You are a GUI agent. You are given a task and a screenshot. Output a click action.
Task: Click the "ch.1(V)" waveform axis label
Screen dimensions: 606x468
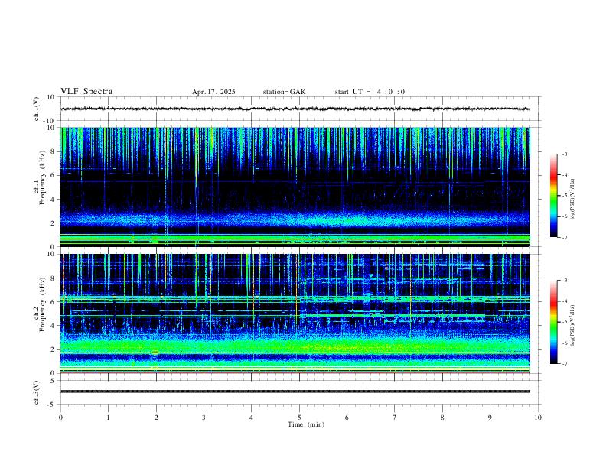click(x=37, y=109)
